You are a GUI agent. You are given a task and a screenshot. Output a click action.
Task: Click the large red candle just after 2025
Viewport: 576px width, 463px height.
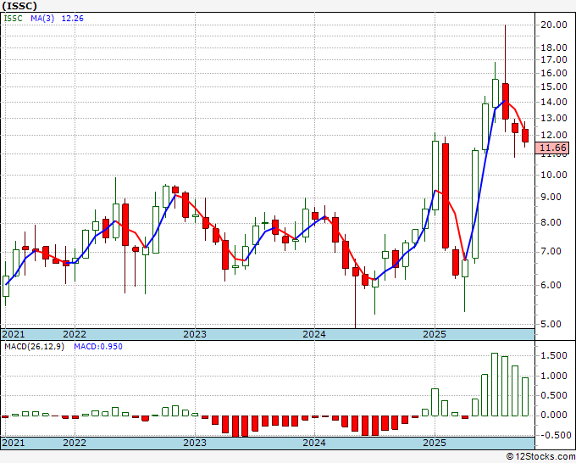[x=446, y=196]
